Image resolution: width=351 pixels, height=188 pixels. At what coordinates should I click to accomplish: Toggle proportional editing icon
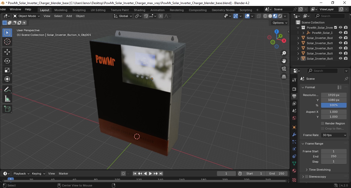point(161,16)
